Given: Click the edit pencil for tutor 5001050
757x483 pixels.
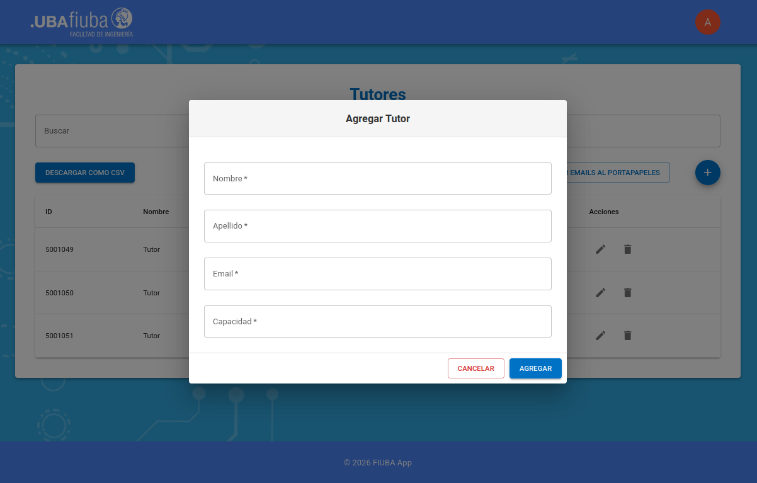Looking at the screenshot, I should pyautogui.click(x=601, y=293).
